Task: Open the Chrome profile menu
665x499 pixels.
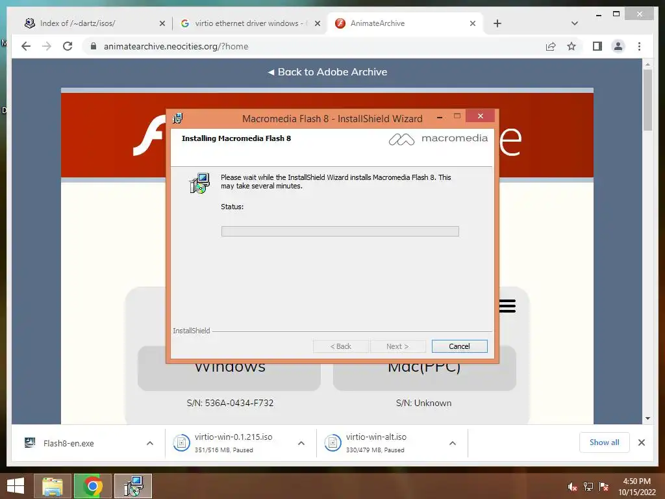Action: [x=618, y=46]
